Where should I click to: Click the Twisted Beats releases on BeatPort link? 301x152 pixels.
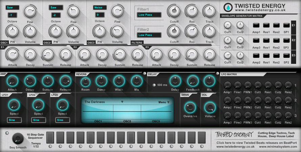pos(257,143)
